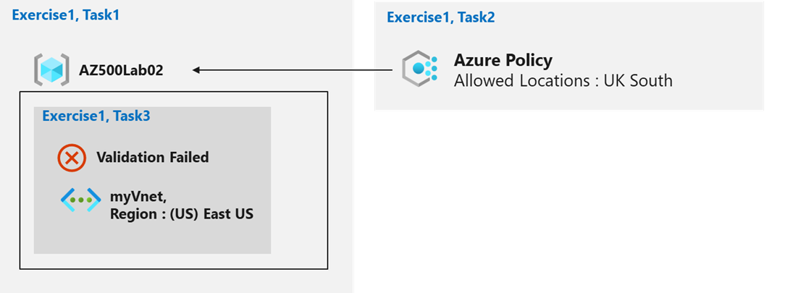
Task: Select the myVnet virtual network icon
Action: pos(80,201)
